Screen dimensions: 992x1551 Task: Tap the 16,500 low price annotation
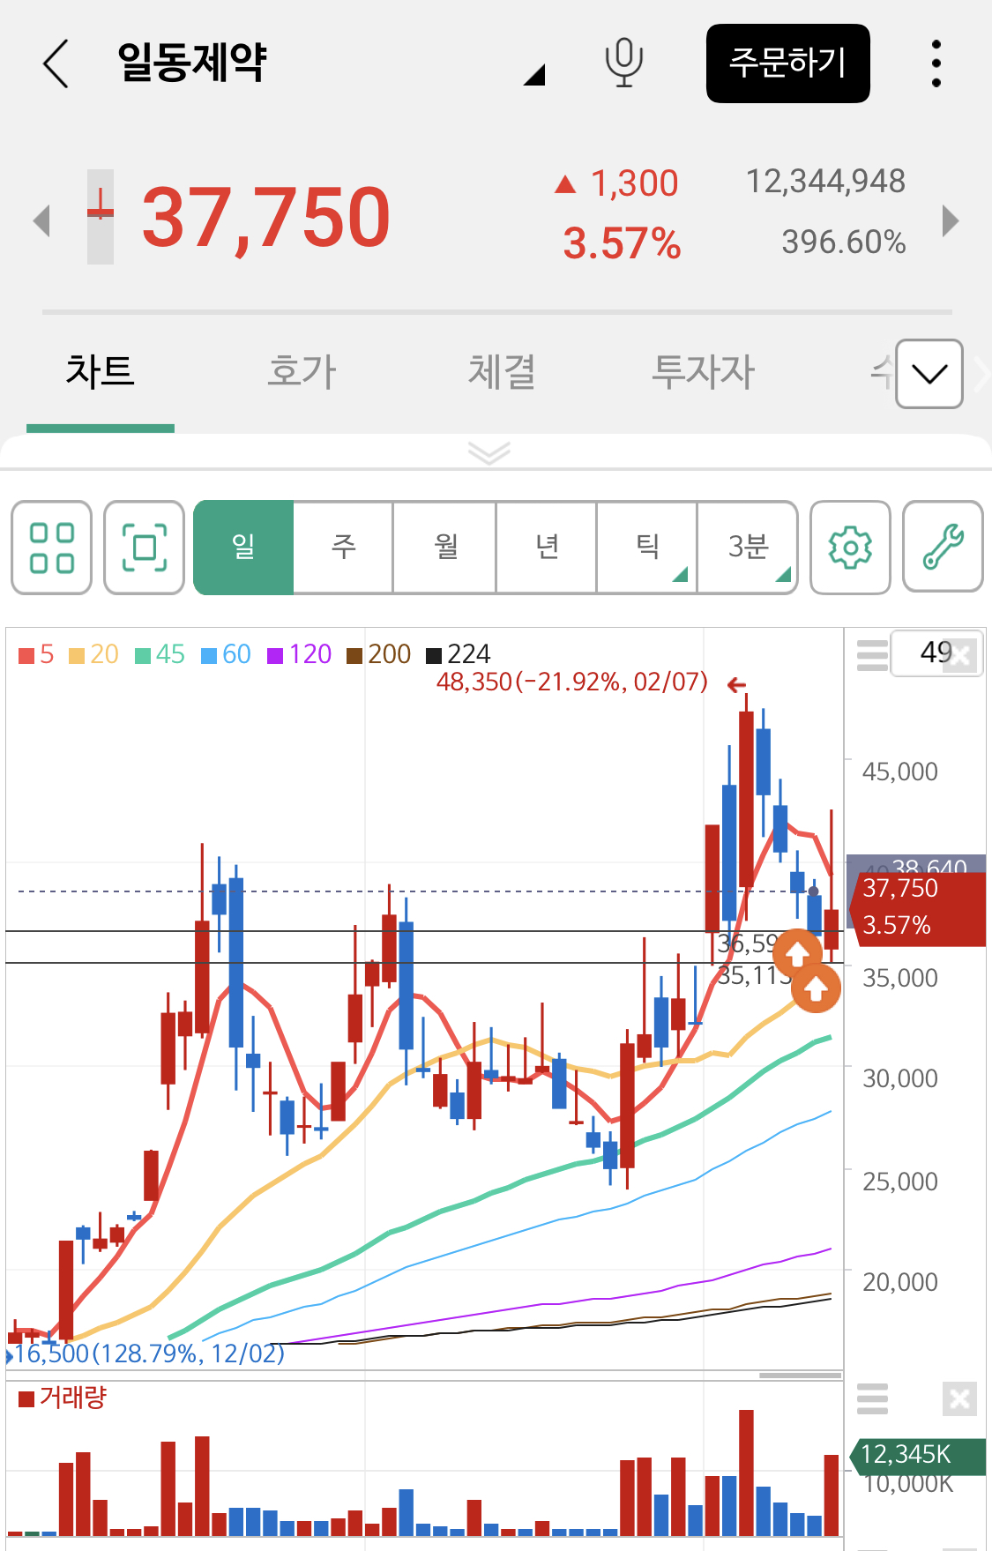pyautogui.click(x=150, y=1353)
